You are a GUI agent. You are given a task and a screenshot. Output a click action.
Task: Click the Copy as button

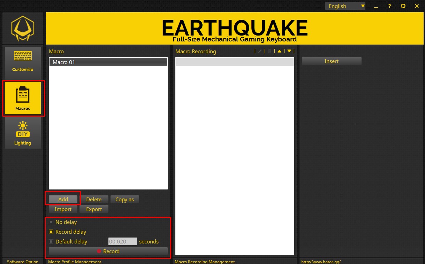click(x=124, y=199)
